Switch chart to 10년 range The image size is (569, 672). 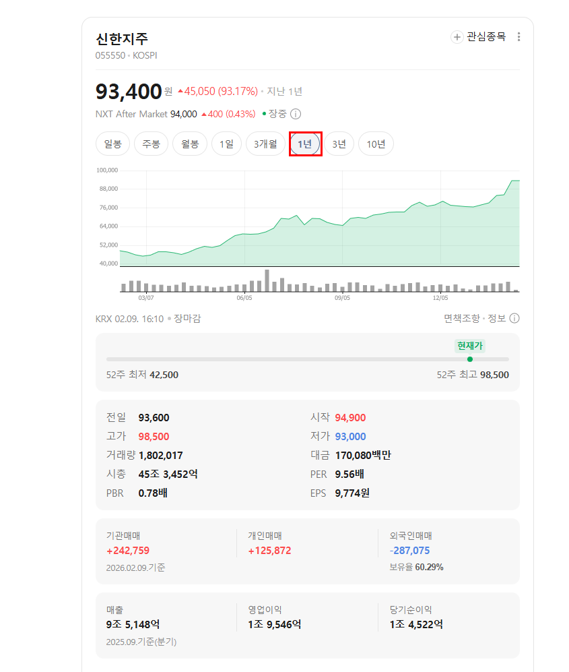pyautogui.click(x=376, y=144)
